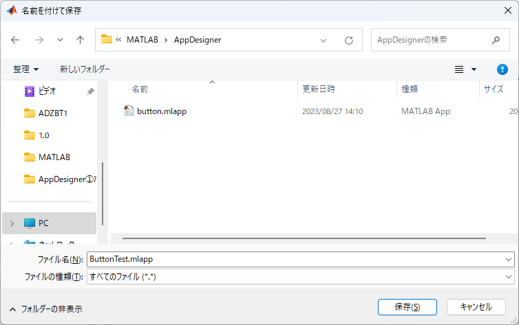Open the view options dropdown arrow
This screenshot has width=519, height=325.
(x=474, y=69)
